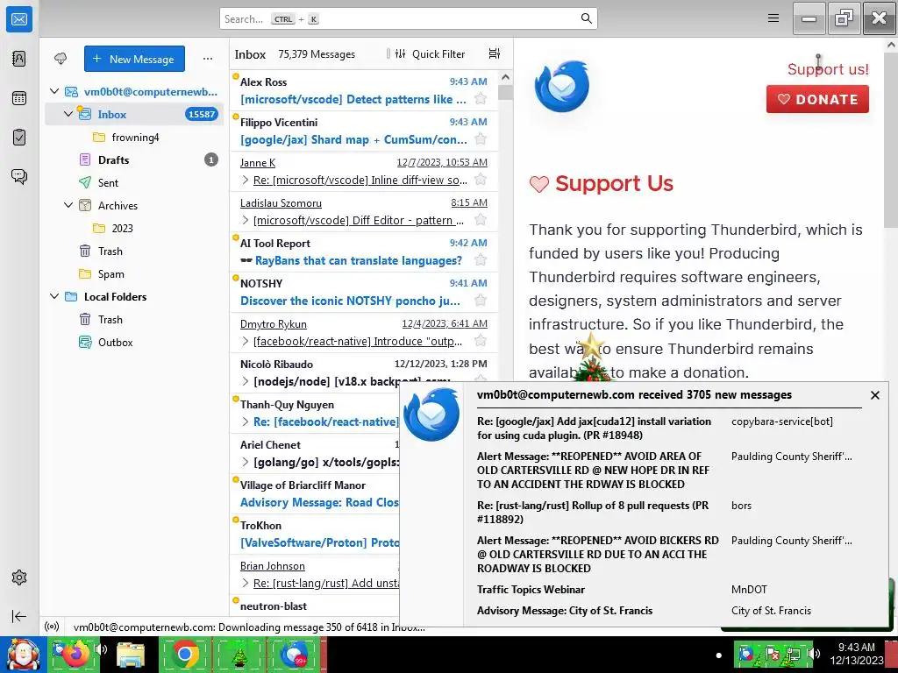Star the Dmytro Rykun message
Image resolution: width=898 pixels, height=673 pixels.
[x=481, y=341]
